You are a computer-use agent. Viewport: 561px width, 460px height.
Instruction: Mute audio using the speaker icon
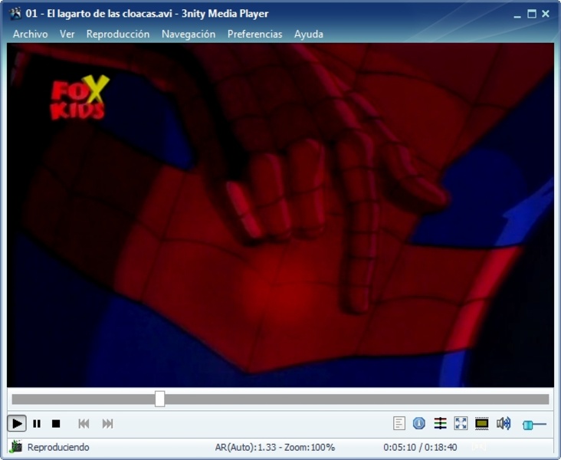(x=504, y=423)
